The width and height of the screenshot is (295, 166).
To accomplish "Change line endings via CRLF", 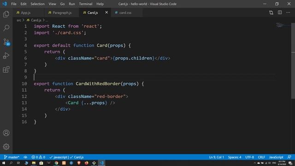I will click(x=261, y=157).
